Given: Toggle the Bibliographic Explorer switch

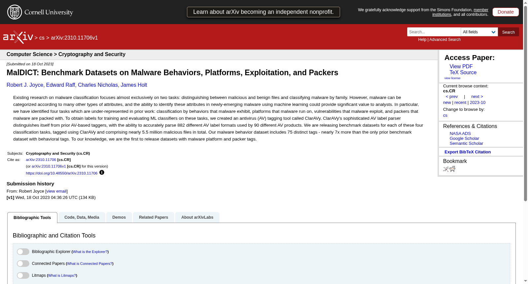Looking at the screenshot, I should (x=23, y=252).
